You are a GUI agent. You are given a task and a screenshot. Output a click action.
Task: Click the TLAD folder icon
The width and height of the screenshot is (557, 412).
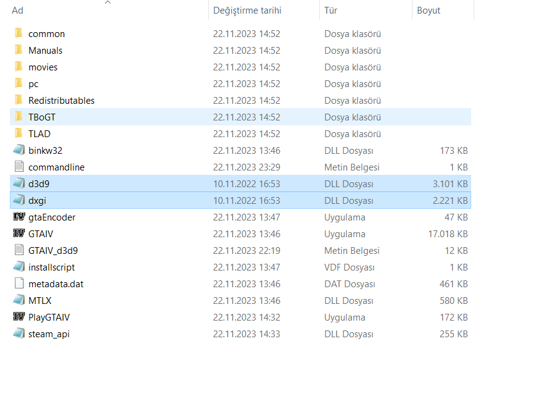[x=19, y=133]
